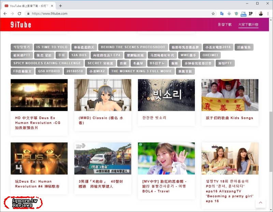This screenshot has width=273, height=212.
Task: Open the IP extension icon
Action: pos(251,14)
